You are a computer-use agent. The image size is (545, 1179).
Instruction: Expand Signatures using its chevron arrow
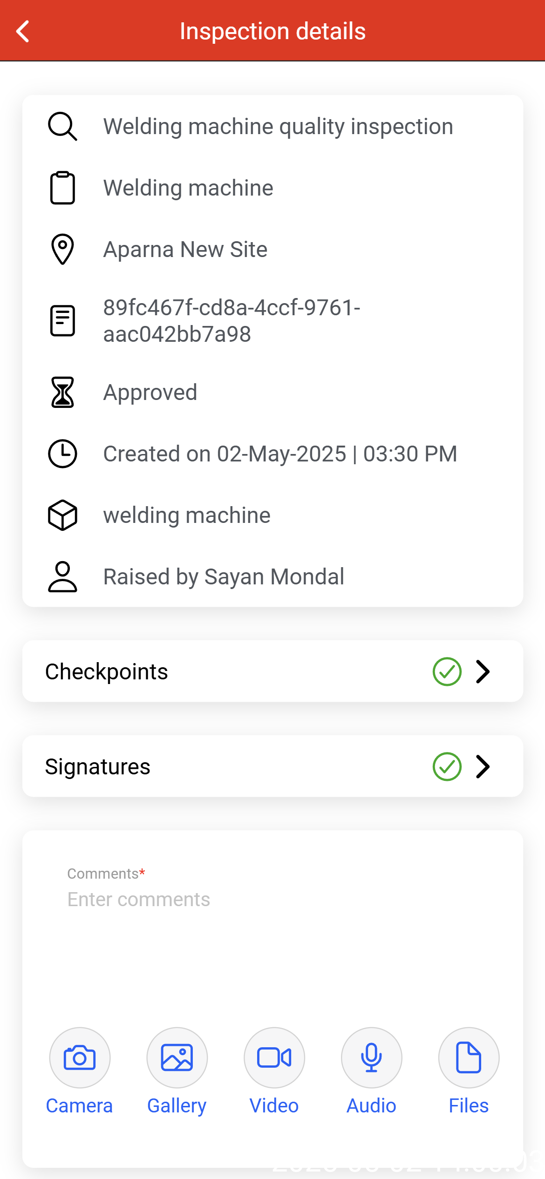(483, 766)
